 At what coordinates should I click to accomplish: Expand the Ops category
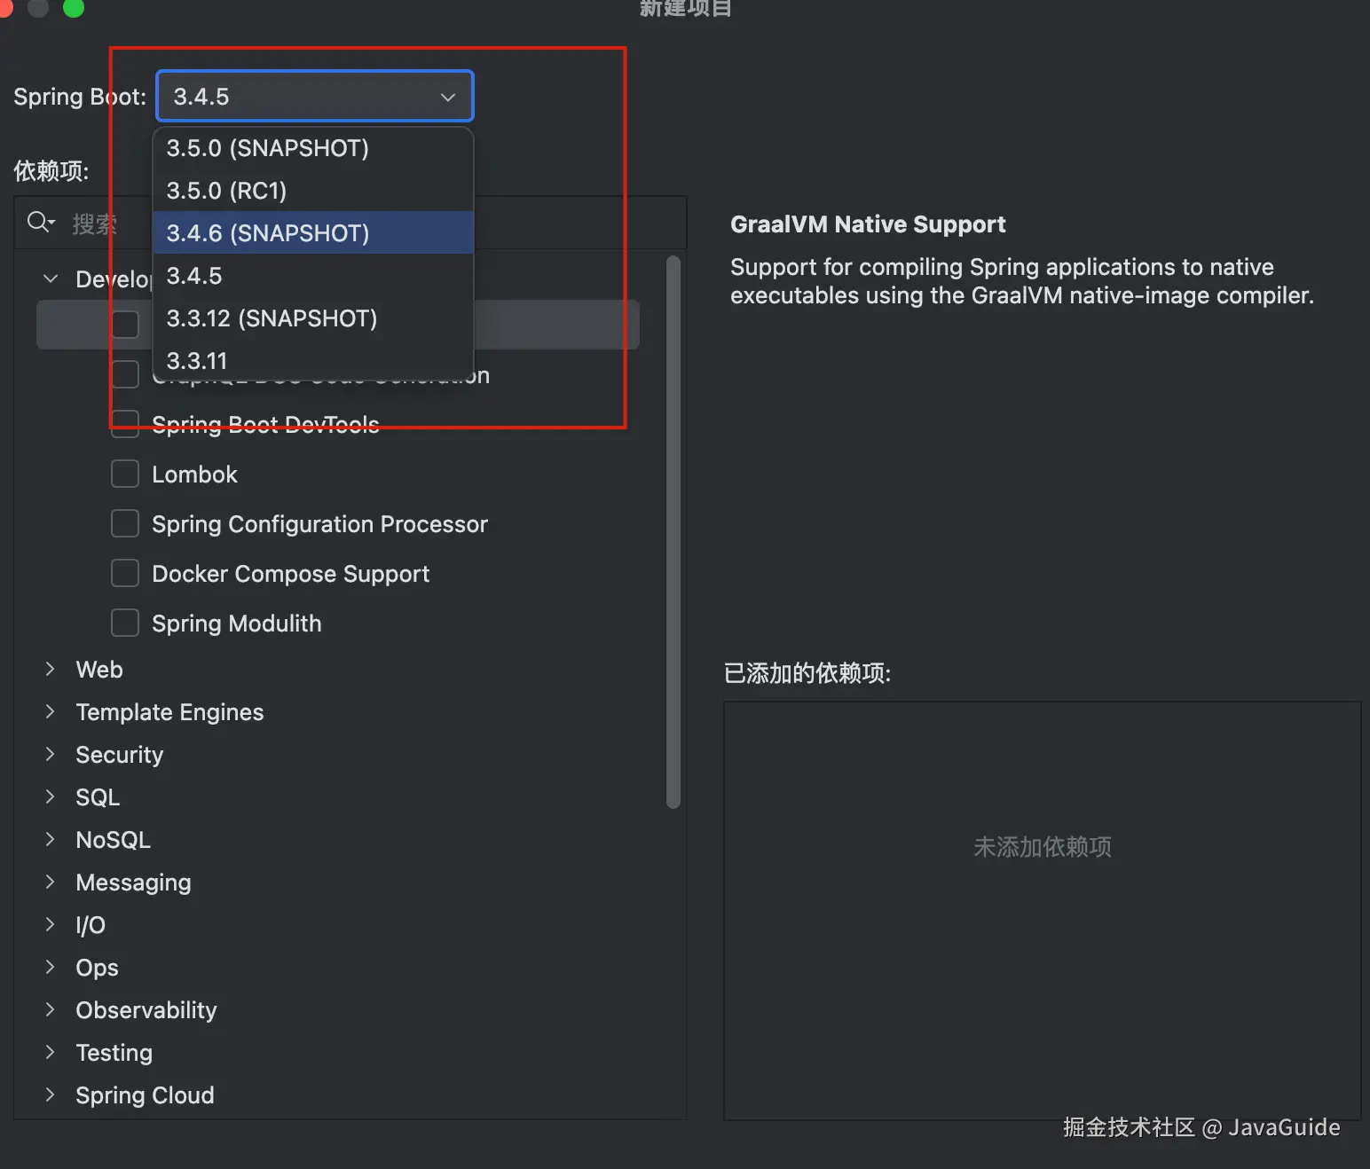coord(51,967)
